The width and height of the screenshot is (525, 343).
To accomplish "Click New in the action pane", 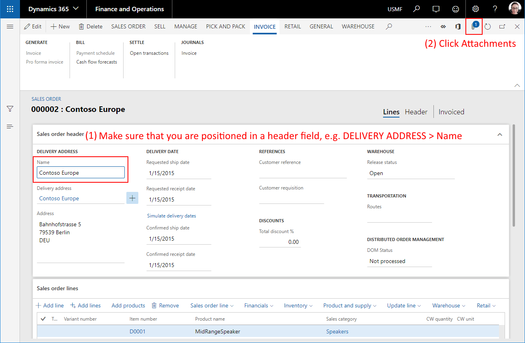I will tap(60, 26).
